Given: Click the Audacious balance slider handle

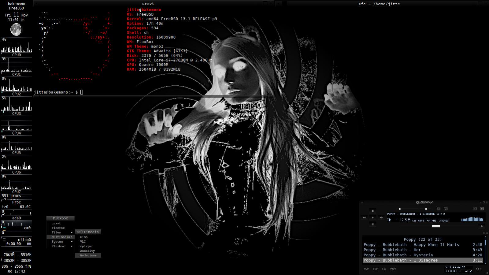Looking at the screenshot, I should click(x=426, y=209).
